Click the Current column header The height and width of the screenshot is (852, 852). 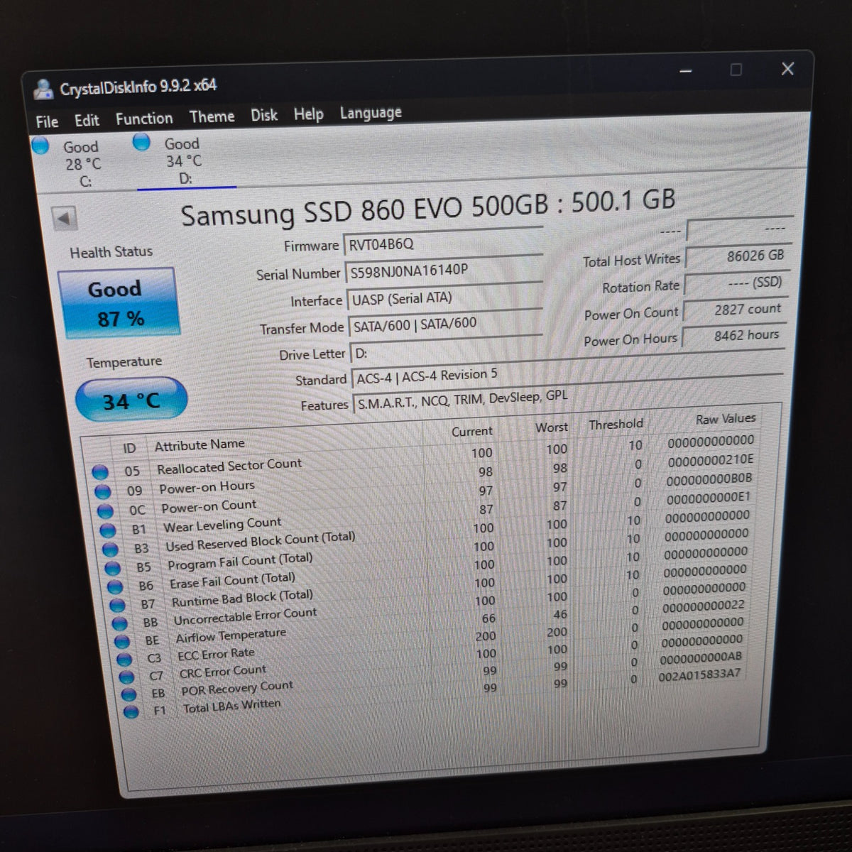[471, 431]
